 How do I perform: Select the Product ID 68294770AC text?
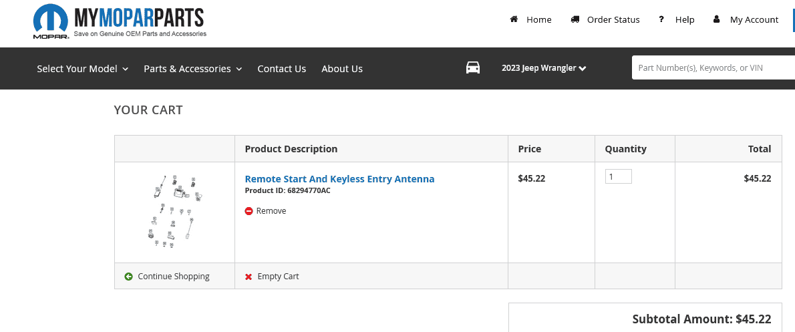(287, 190)
